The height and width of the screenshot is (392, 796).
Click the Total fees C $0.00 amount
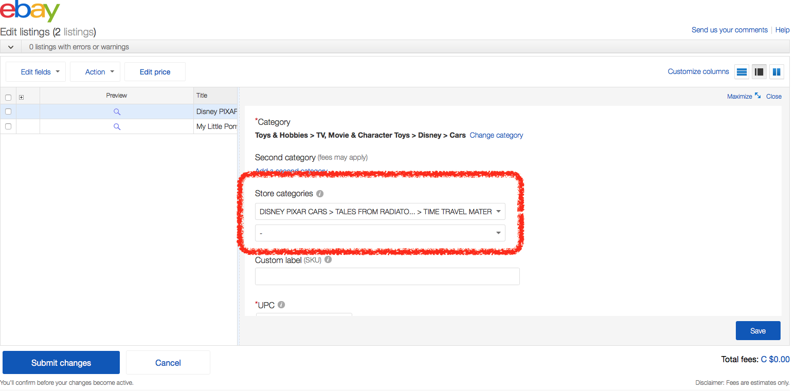pos(775,359)
